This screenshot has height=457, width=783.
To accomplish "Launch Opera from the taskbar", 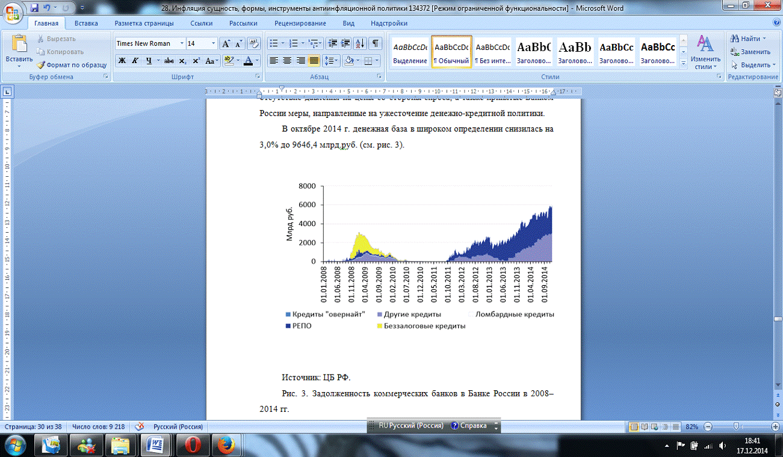I will (x=193, y=445).
